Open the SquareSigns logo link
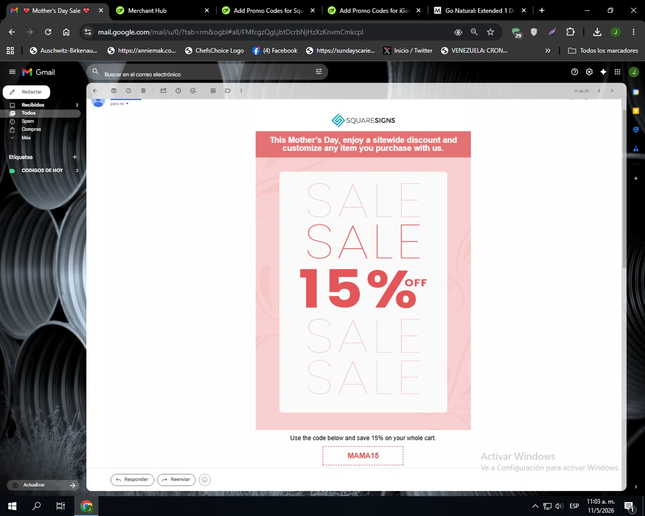Viewport: 645px width, 516px height. point(363,120)
